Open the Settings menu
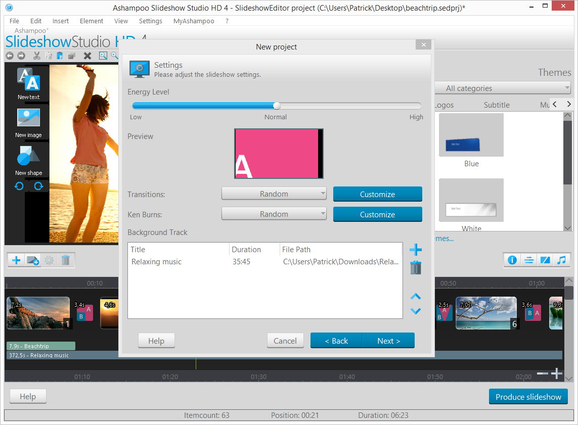 (150, 21)
